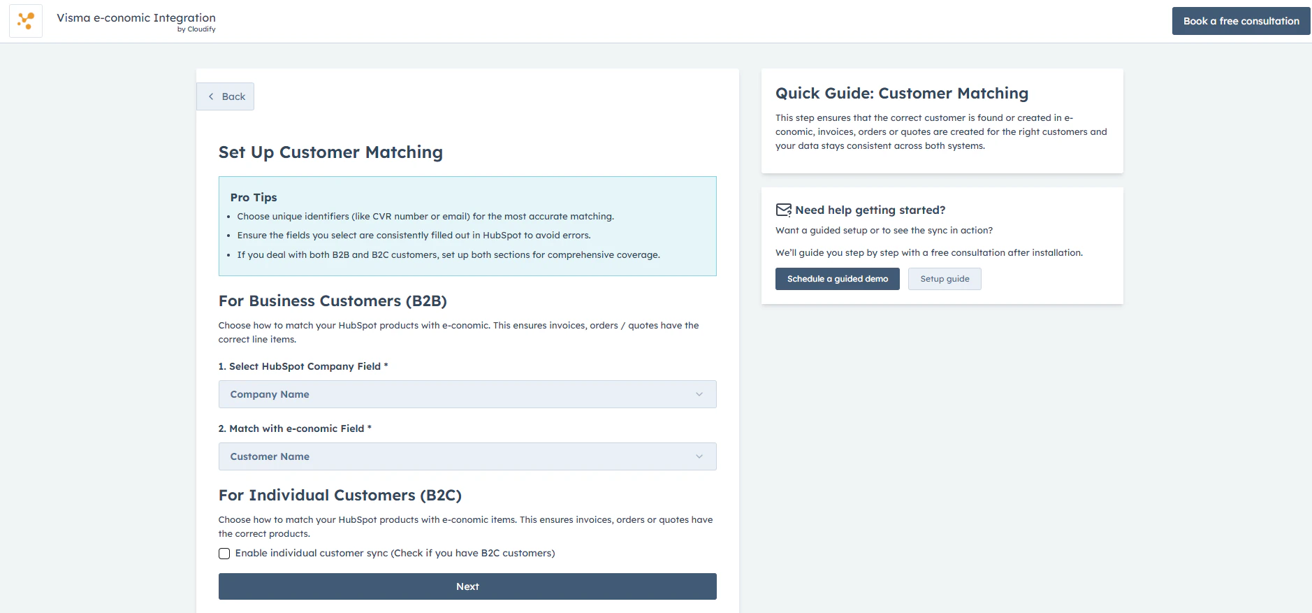The image size is (1312, 613).
Task: Click the B2C section description paragraph
Action: pos(465,527)
